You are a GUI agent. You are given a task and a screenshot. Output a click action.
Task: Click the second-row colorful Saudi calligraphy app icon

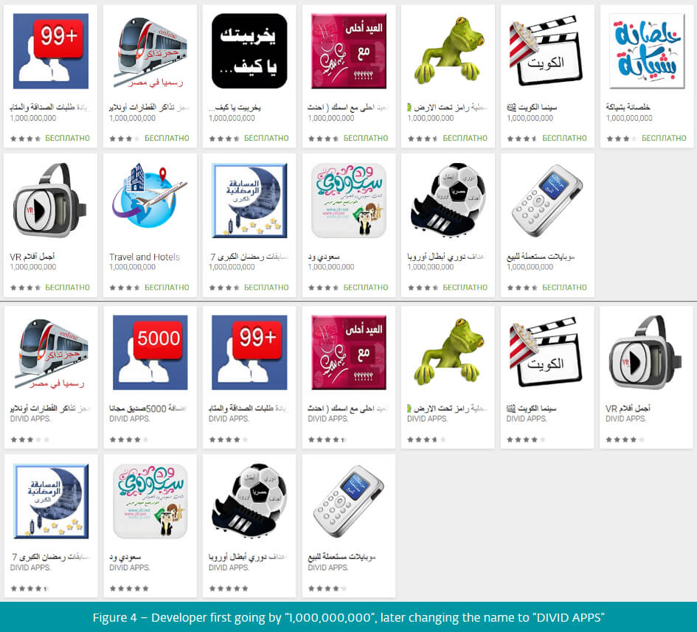(349, 200)
